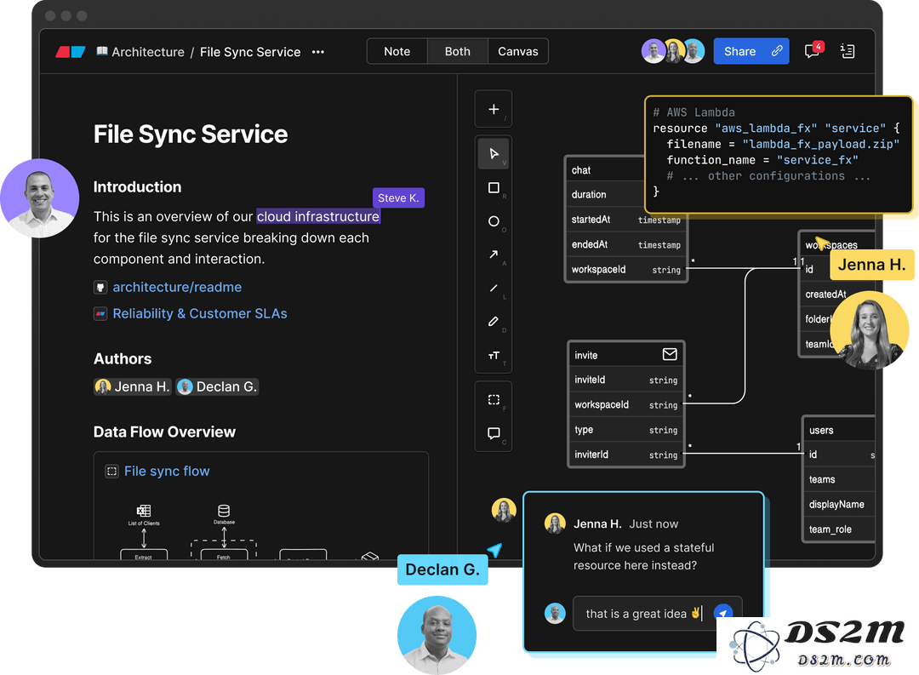Click the frame icon beside File sync flow
Image resolution: width=919 pixels, height=675 pixels.
tap(111, 471)
